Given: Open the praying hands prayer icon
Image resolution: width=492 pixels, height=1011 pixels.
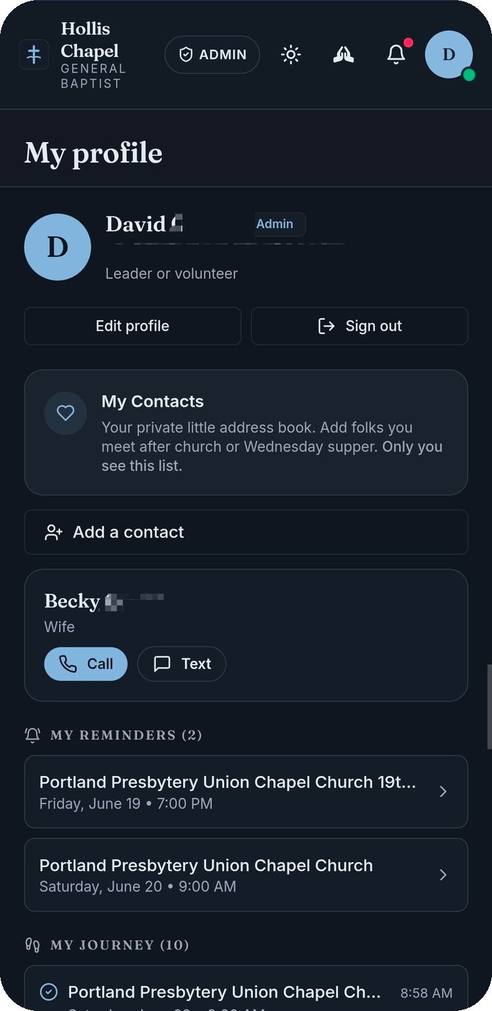Looking at the screenshot, I should [x=344, y=55].
